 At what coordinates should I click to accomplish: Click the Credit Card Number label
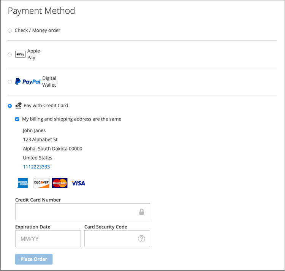38,200
